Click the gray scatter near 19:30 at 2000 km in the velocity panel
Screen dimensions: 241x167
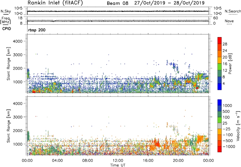tap(174, 129)
